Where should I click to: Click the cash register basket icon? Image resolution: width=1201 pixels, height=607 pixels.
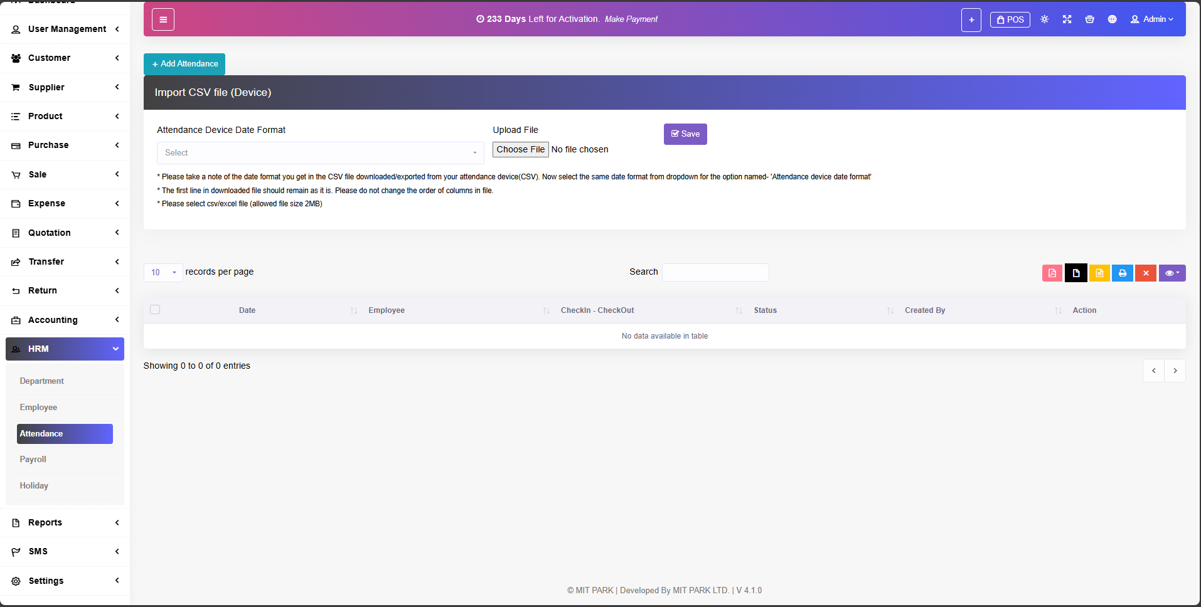pos(1089,19)
